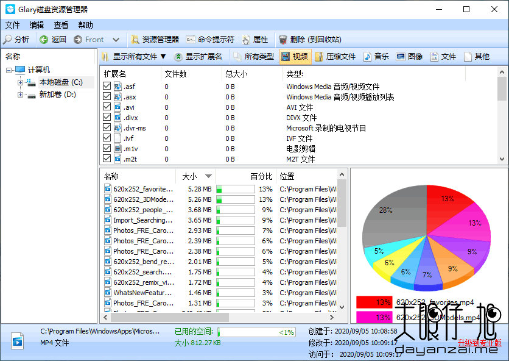Click extension list scroll-down arrow
Screen dimensions: 509x361
pyautogui.click(x=502, y=159)
